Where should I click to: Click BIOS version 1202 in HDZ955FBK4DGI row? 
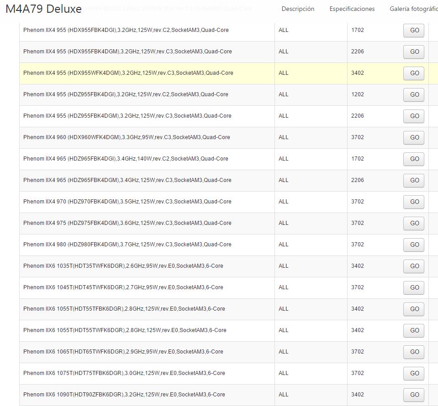[358, 94]
